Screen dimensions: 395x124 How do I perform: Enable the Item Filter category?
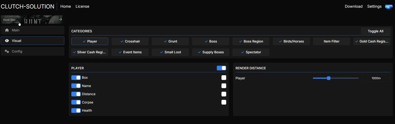click(x=331, y=41)
